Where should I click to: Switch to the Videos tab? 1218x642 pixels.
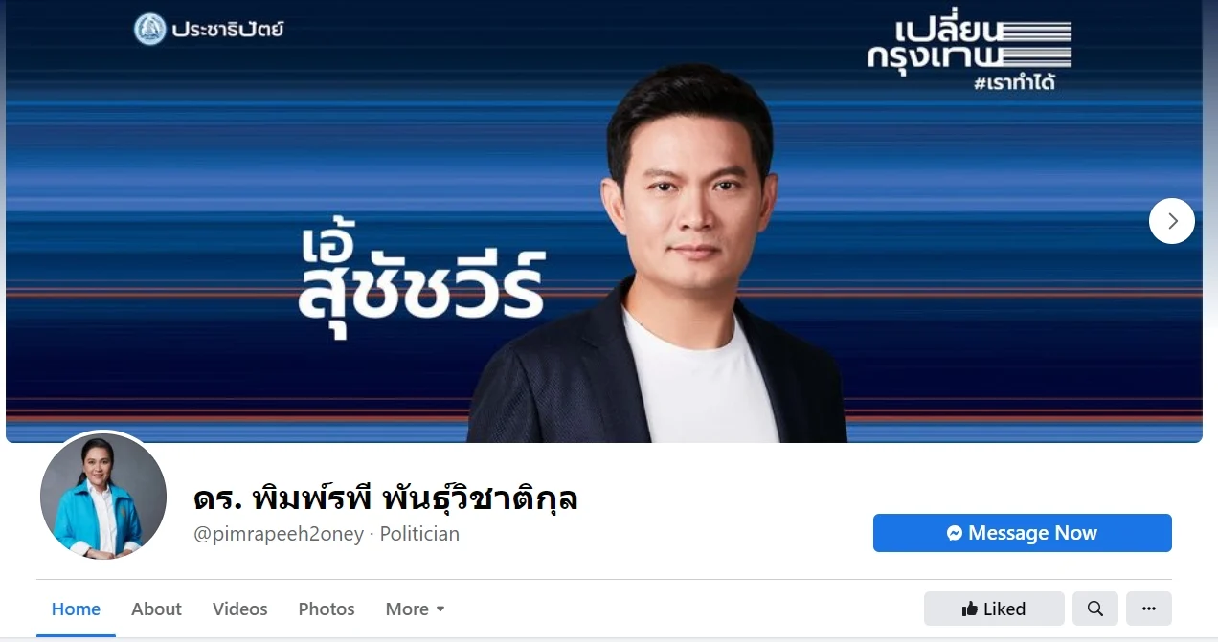point(240,609)
